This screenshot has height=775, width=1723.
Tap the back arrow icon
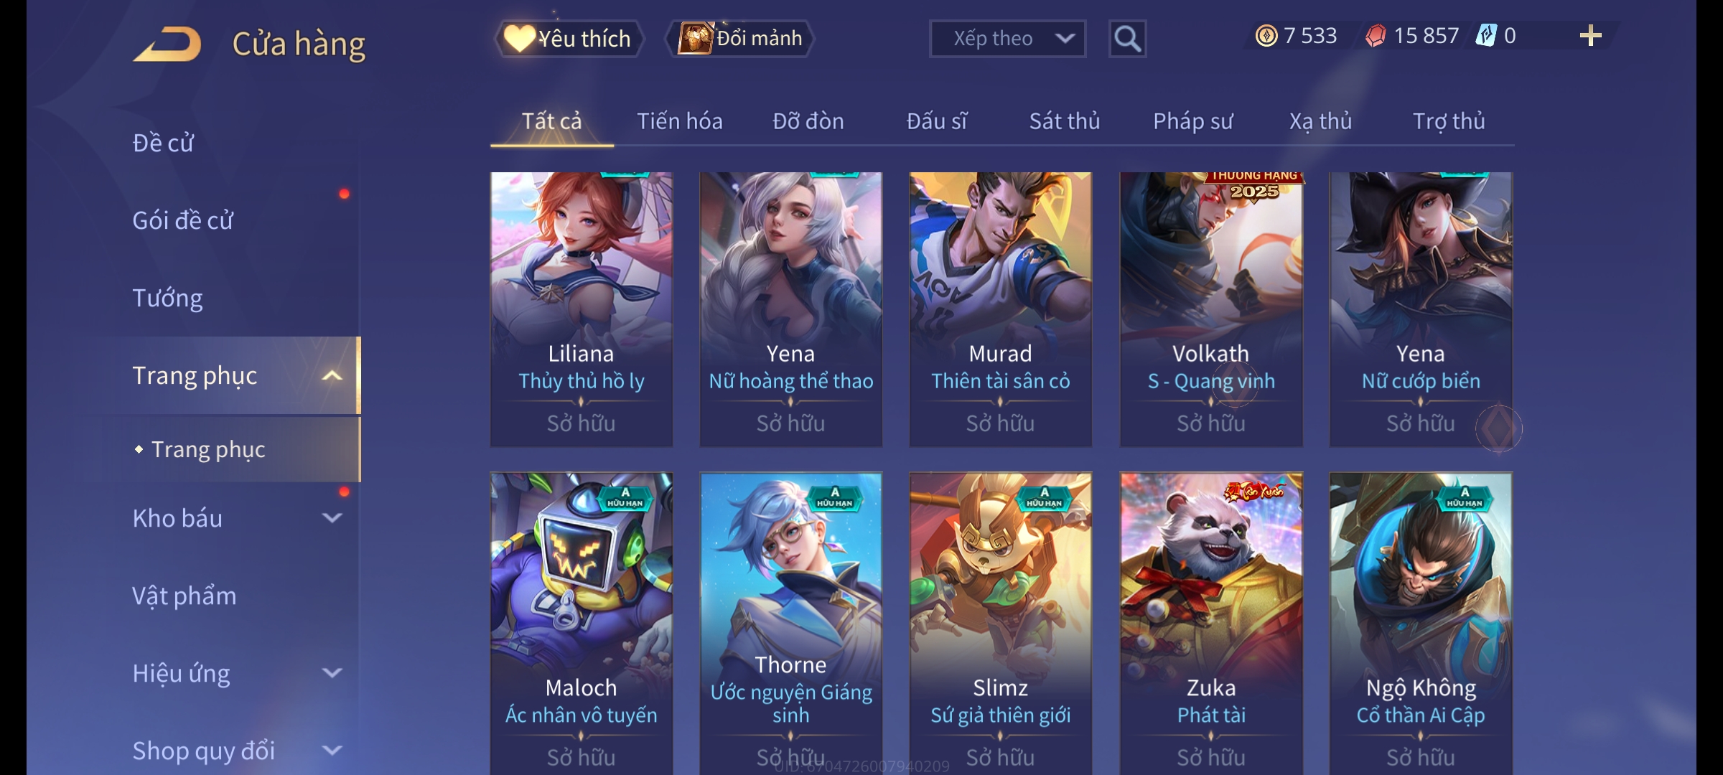pyautogui.click(x=167, y=44)
